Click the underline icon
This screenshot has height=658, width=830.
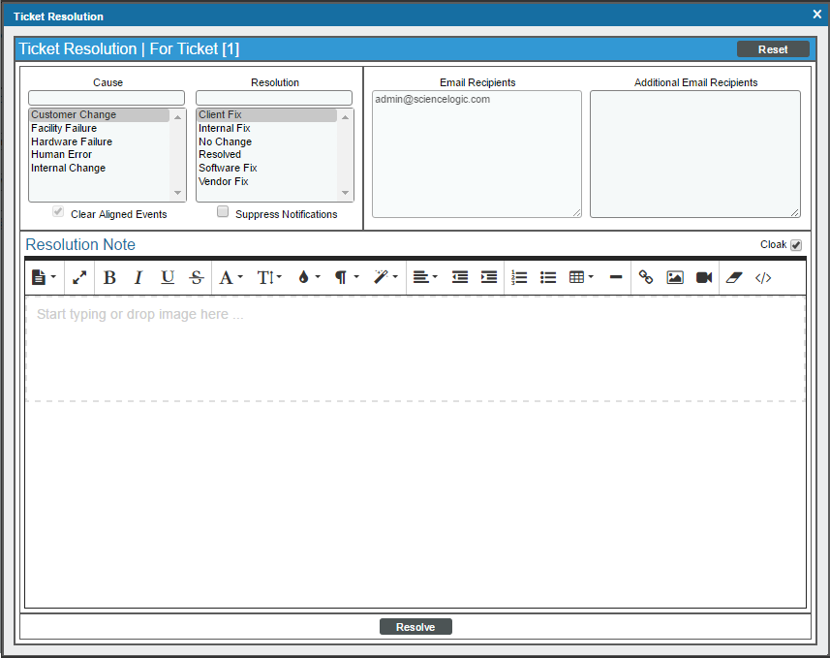pos(168,277)
